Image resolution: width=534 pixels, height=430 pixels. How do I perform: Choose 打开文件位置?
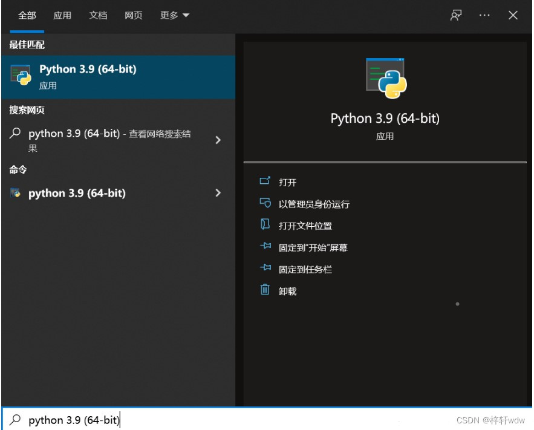(x=305, y=226)
